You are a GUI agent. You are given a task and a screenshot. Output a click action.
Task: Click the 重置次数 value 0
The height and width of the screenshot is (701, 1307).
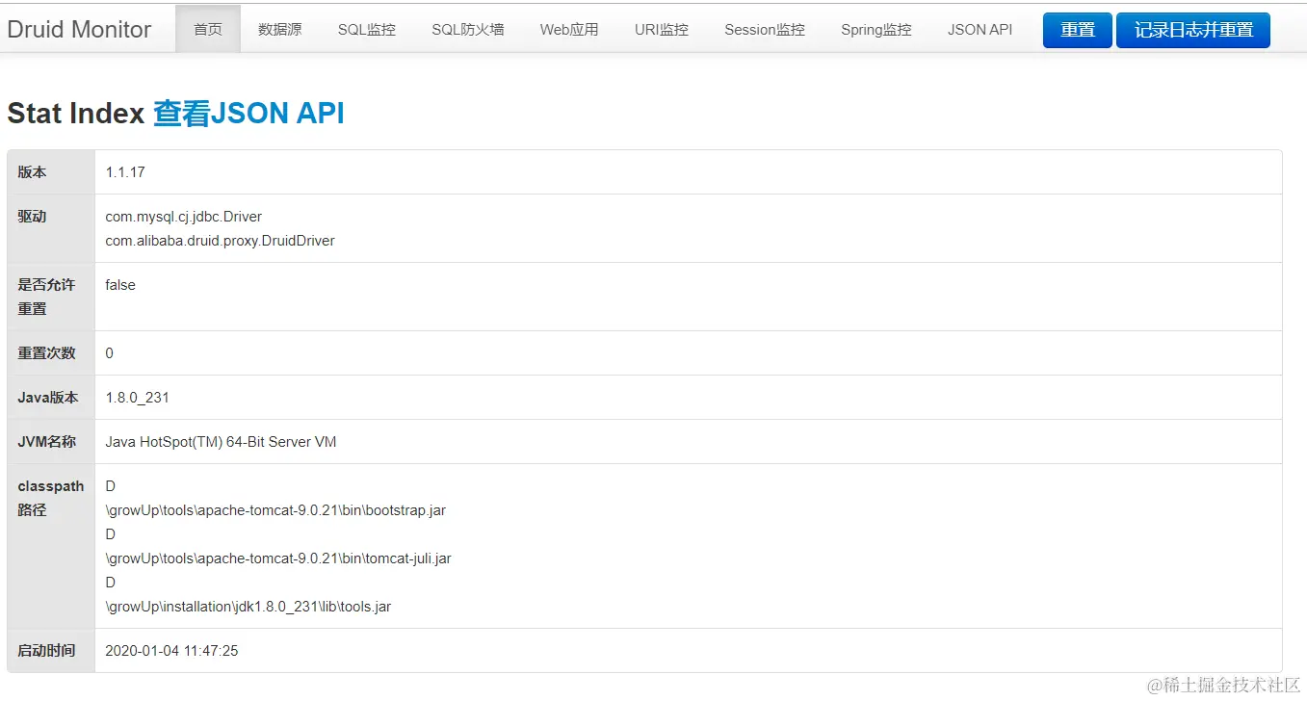[110, 353]
